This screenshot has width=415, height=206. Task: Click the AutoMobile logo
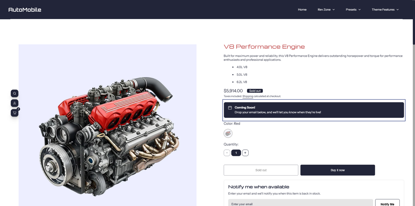click(x=25, y=10)
